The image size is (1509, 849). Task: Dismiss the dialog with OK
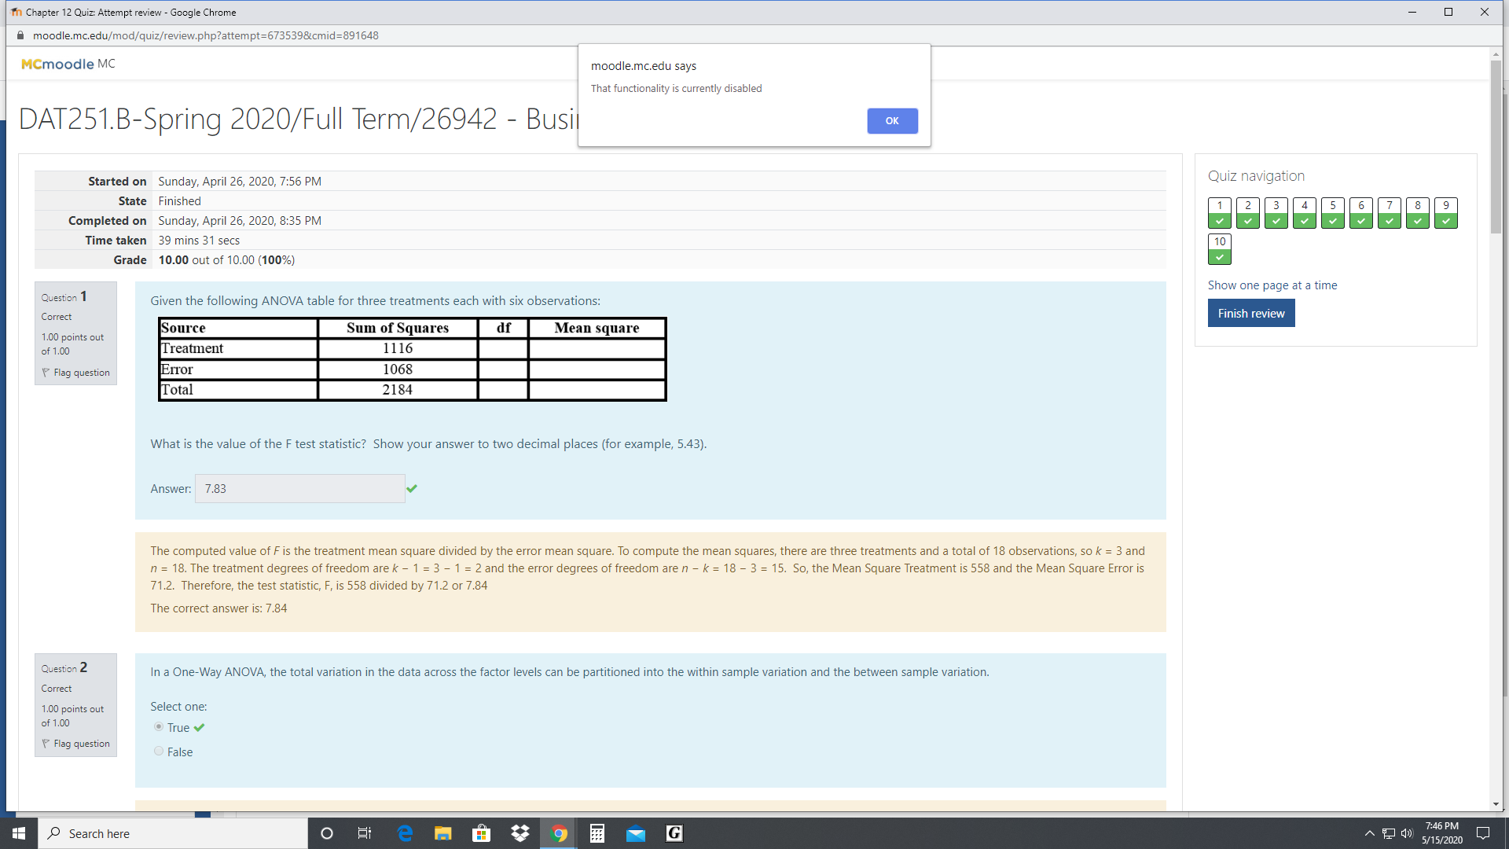pyautogui.click(x=892, y=120)
